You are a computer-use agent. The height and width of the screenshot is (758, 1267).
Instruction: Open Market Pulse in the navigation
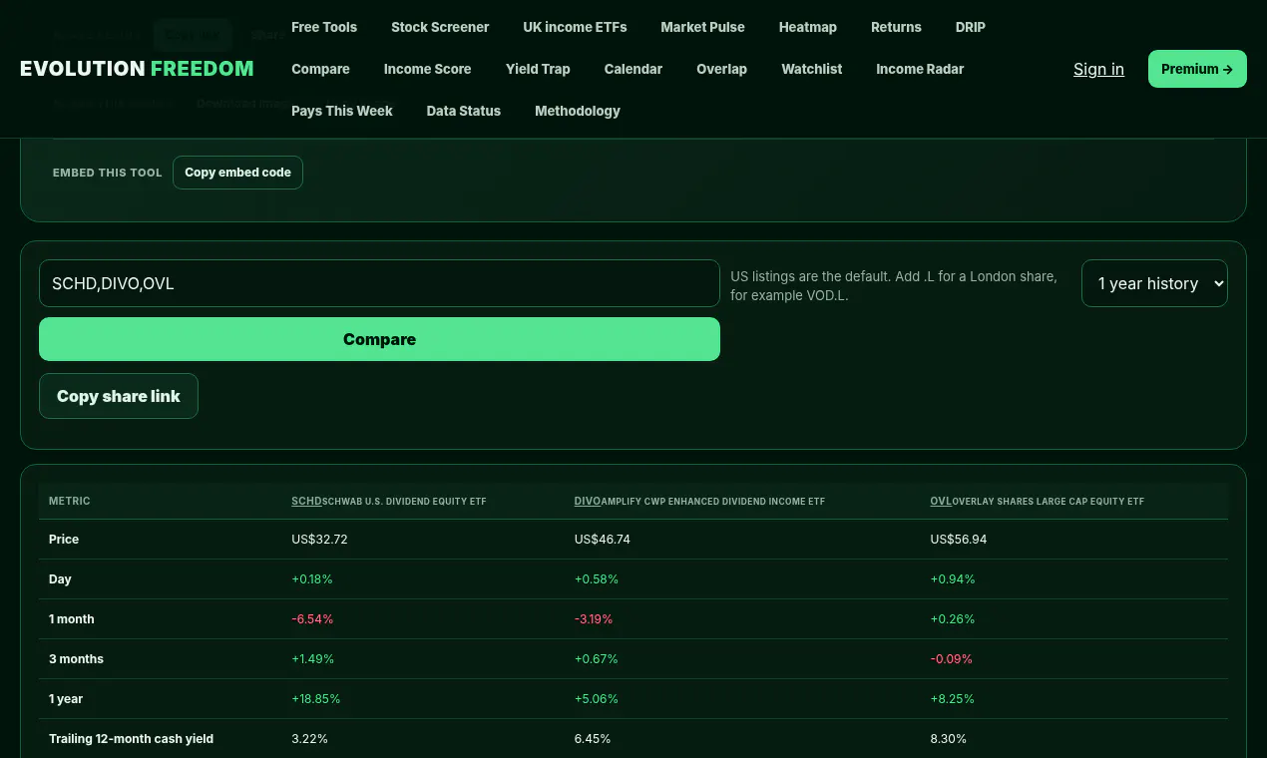702,27
